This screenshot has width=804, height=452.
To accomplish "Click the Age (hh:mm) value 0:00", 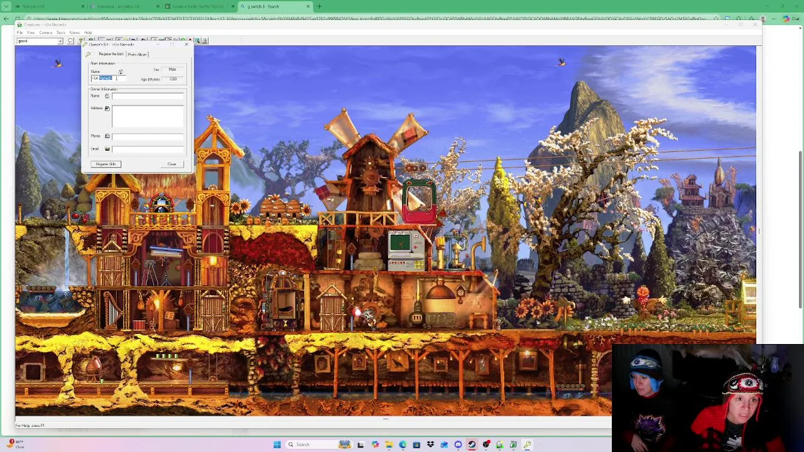I will pyautogui.click(x=173, y=79).
